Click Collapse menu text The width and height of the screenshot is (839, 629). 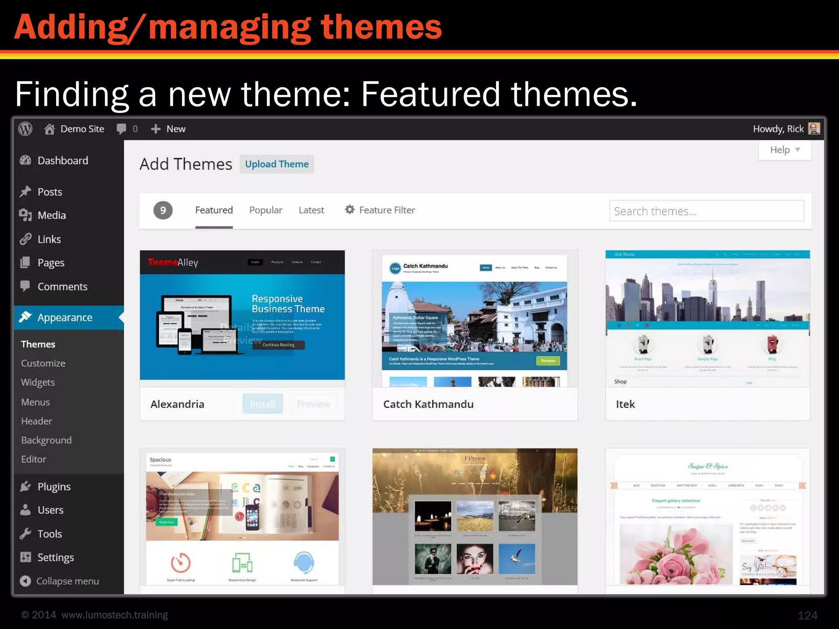click(x=68, y=581)
